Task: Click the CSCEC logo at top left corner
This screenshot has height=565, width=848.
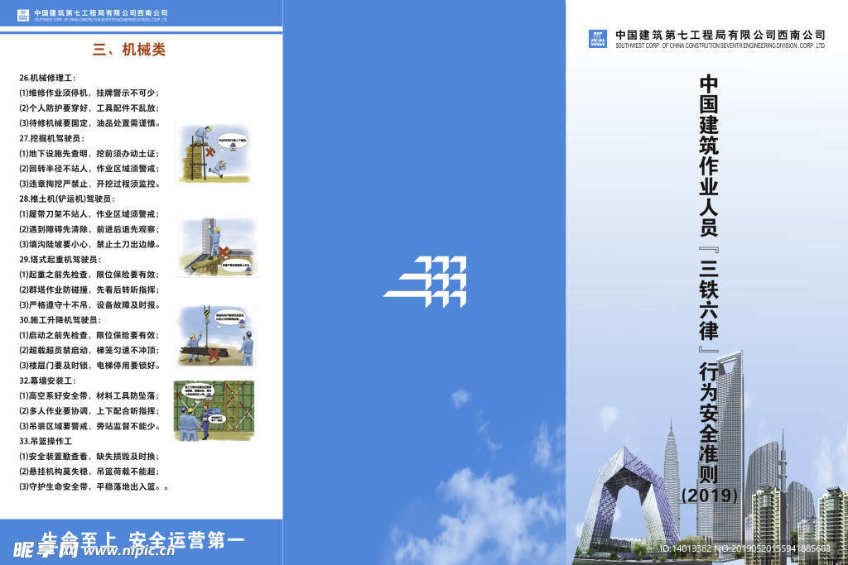Action: 23,14
